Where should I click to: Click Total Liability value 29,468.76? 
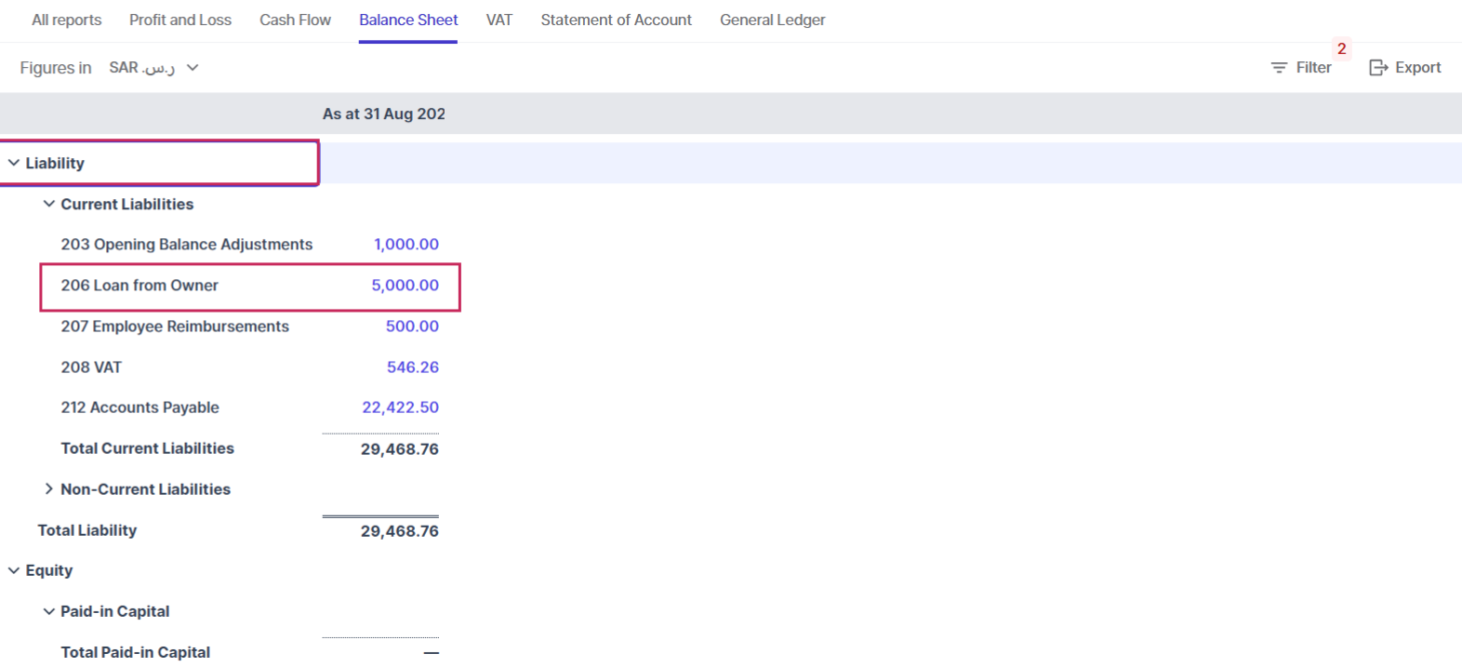(x=400, y=531)
